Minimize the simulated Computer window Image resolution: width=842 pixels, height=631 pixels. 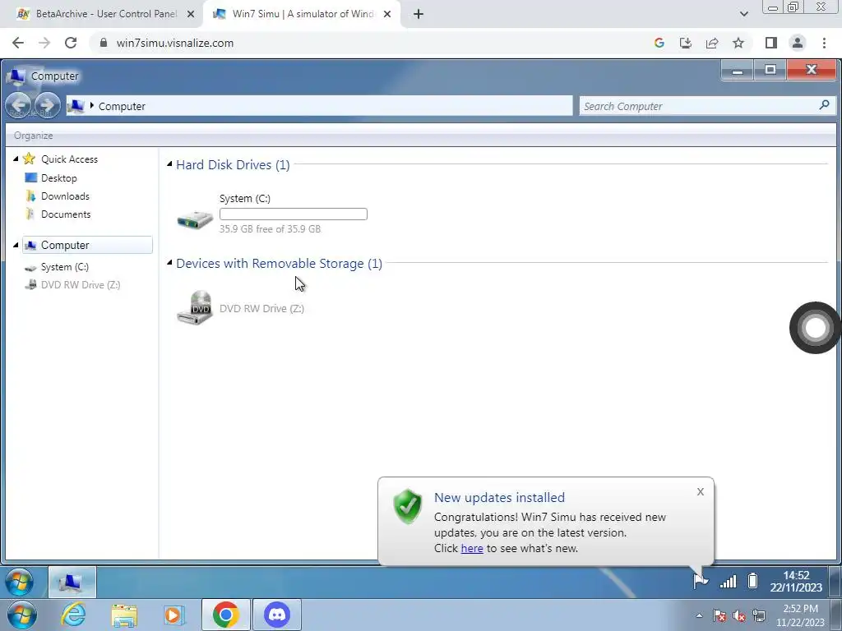(738, 71)
